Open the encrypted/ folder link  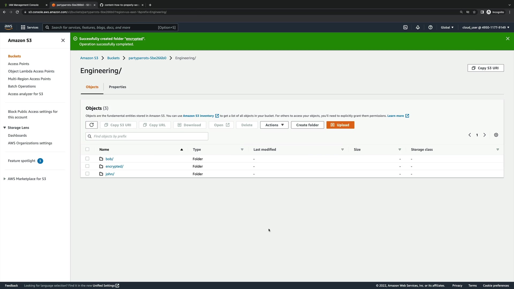[114, 166]
